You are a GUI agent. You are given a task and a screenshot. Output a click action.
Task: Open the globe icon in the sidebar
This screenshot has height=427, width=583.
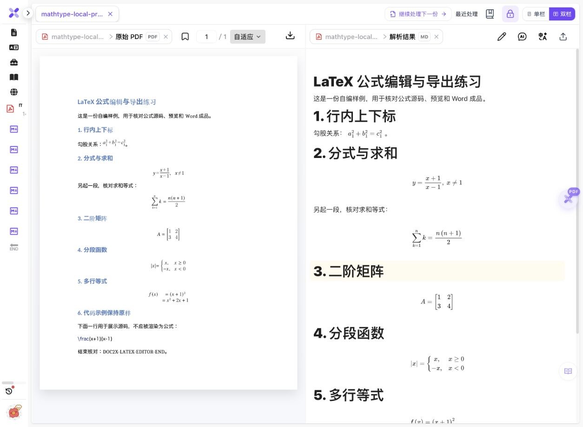[14, 92]
